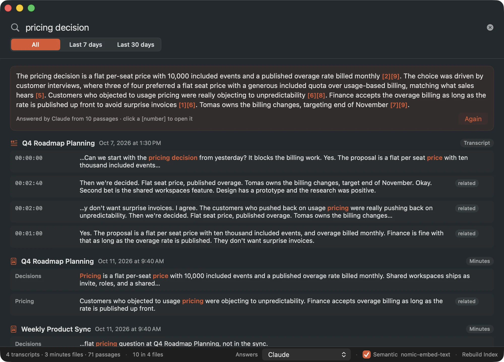
Task: Click the minutes icon beside Q4 Roadmap Planning Oct 11
Action: click(14, 261)
